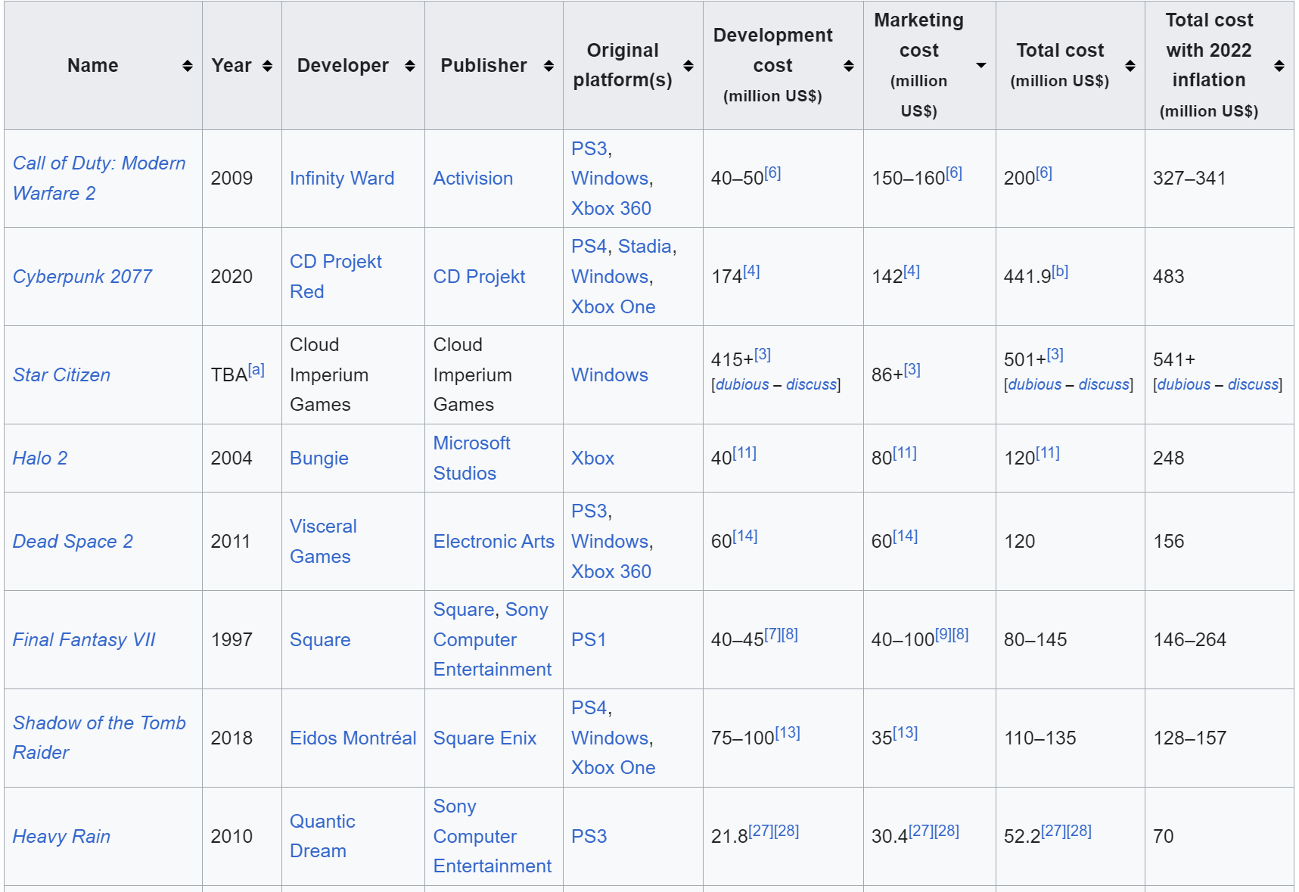Viewport: 1299px width, 892px height.
Task: Sort by Publisher column arrows
Action: coord(549,66)
